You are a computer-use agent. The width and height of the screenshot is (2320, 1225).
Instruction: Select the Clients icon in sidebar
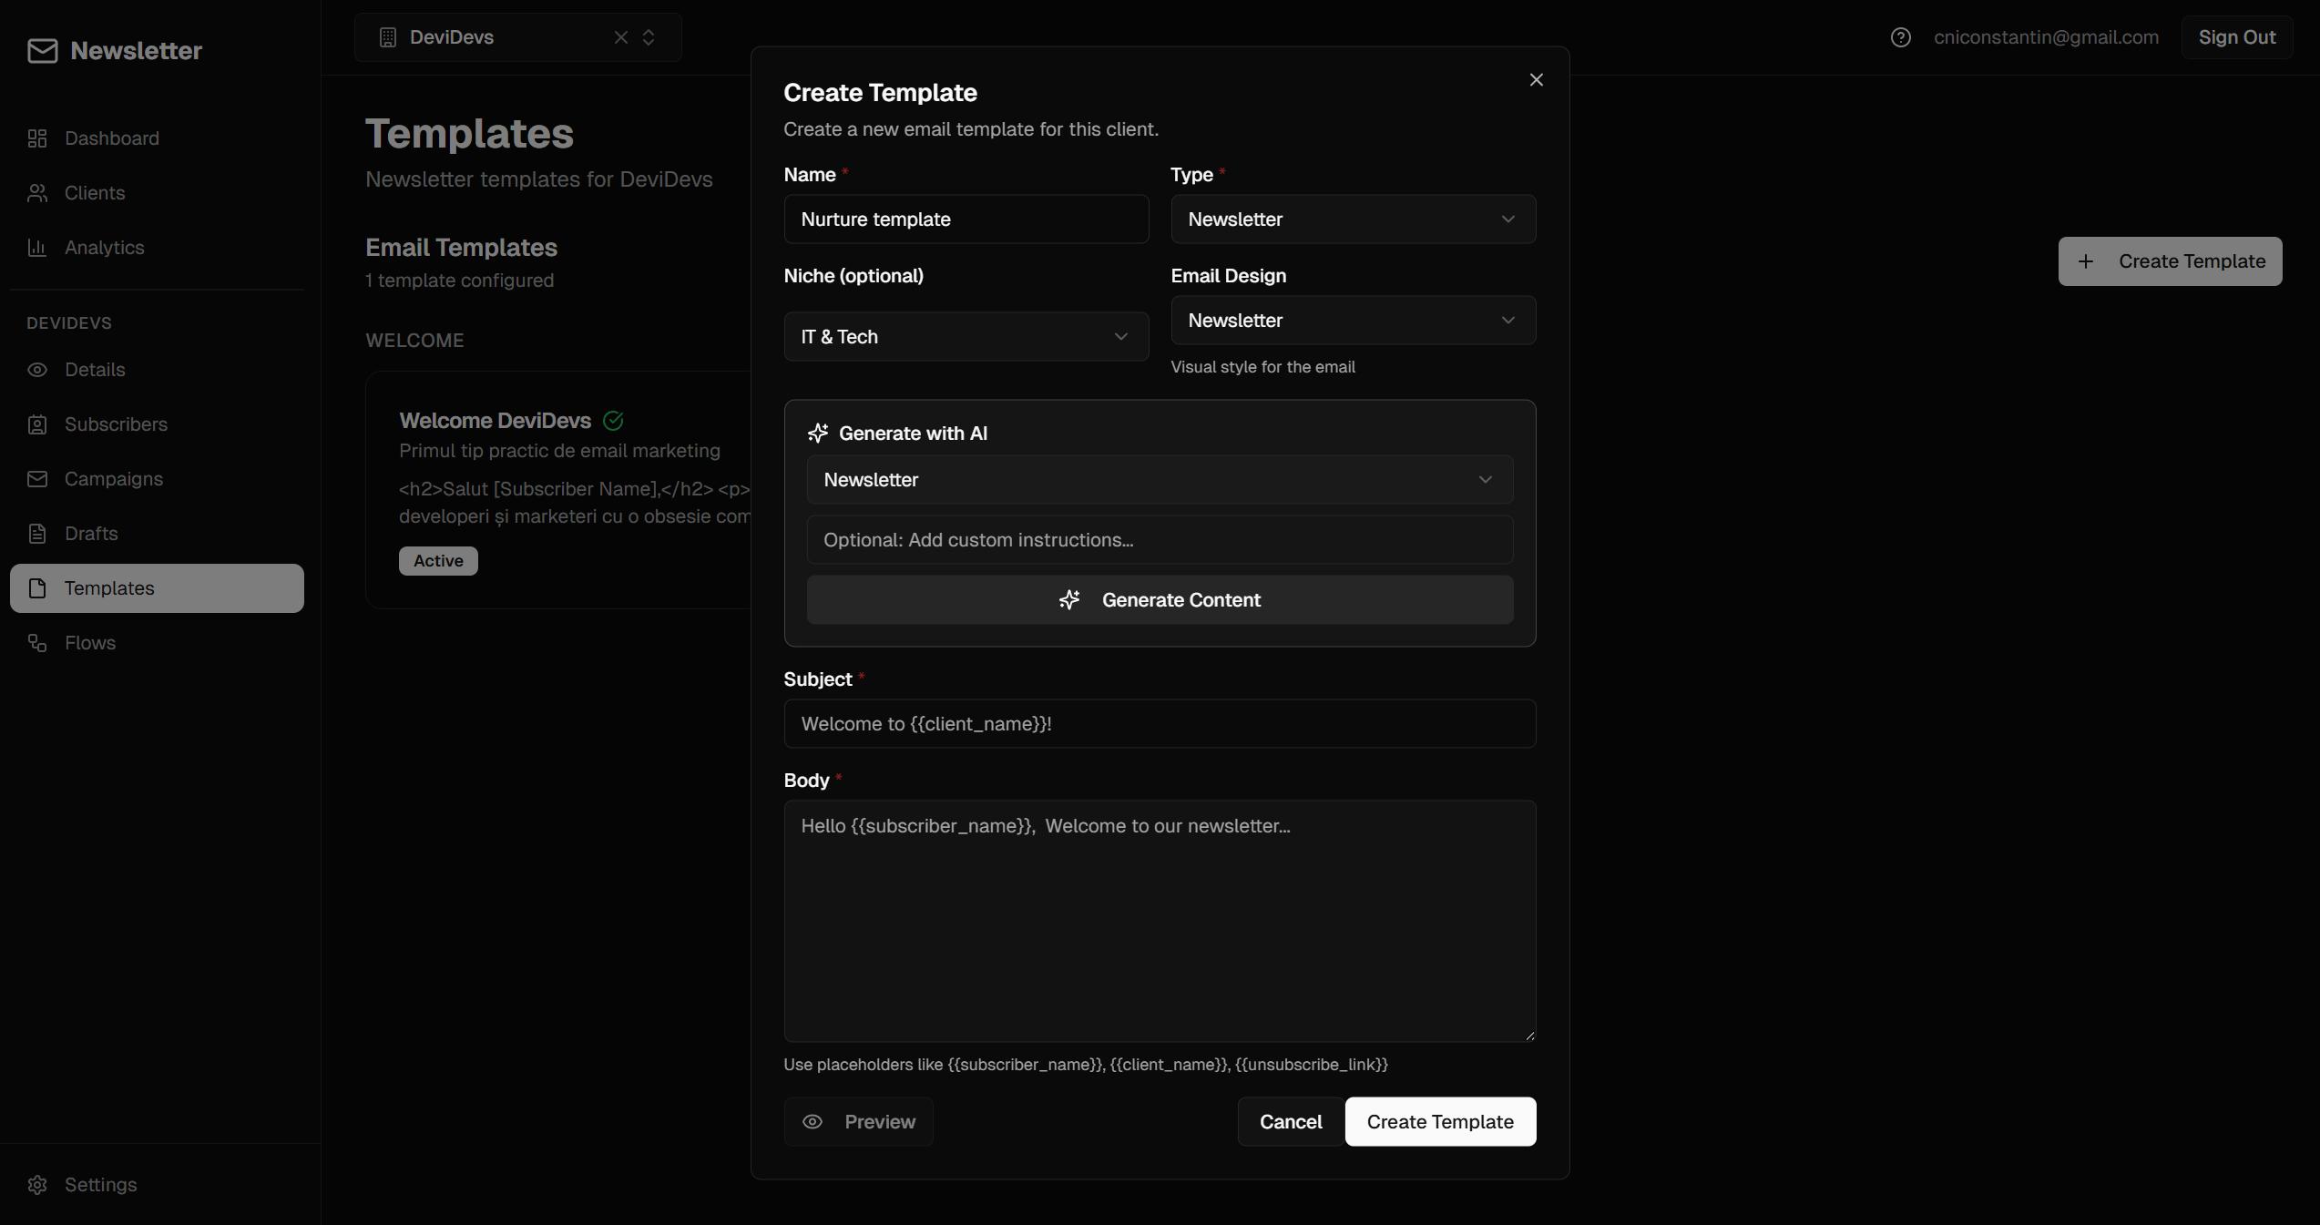coord(37,193)
